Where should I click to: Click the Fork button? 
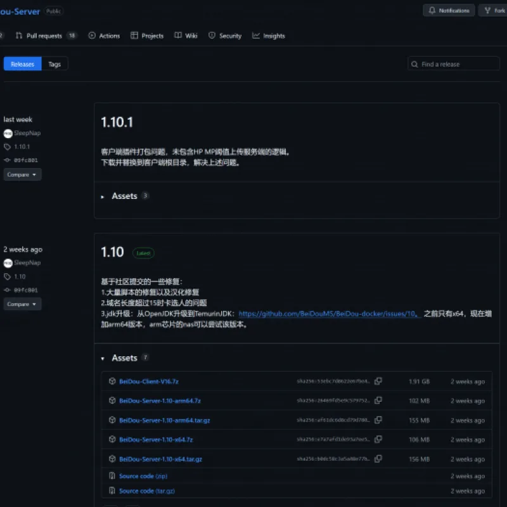[x=494, y=11]
